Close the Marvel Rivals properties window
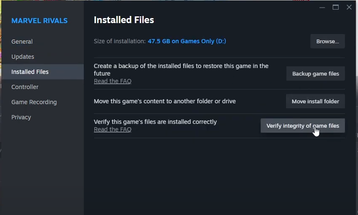This screenshot has height=215, width=358. coord(349,7)
